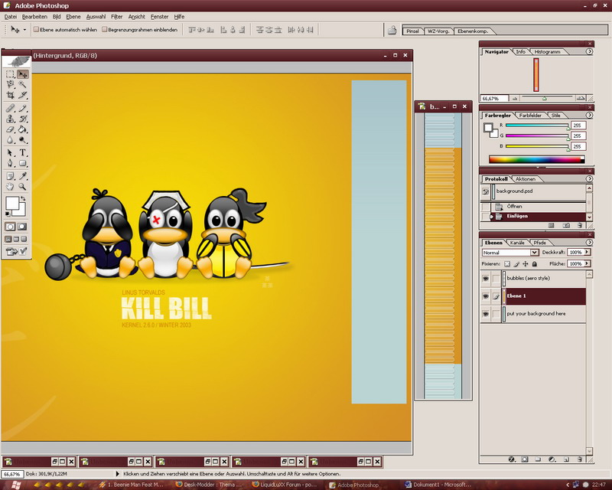Screen dimensions: 612x490
Task: Select the Healing Brush tool
Action: [10, 108]
